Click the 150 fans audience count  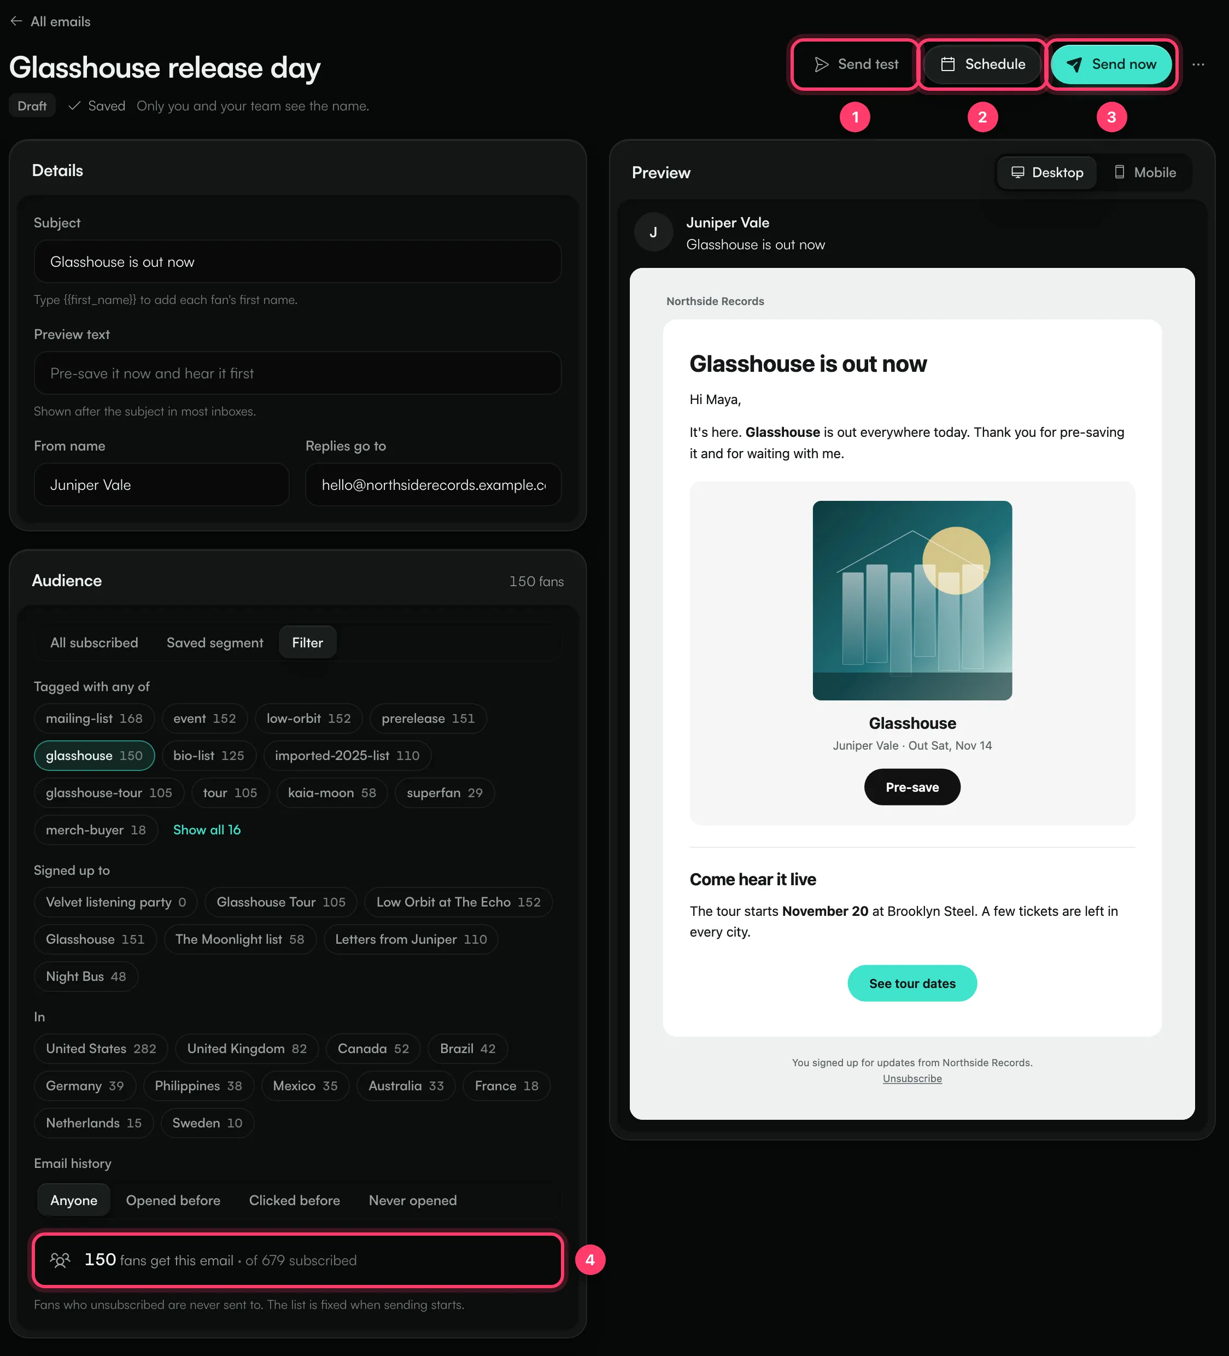pos(536,581)
